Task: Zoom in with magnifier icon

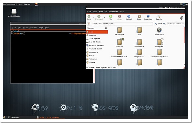Action: 164,24
